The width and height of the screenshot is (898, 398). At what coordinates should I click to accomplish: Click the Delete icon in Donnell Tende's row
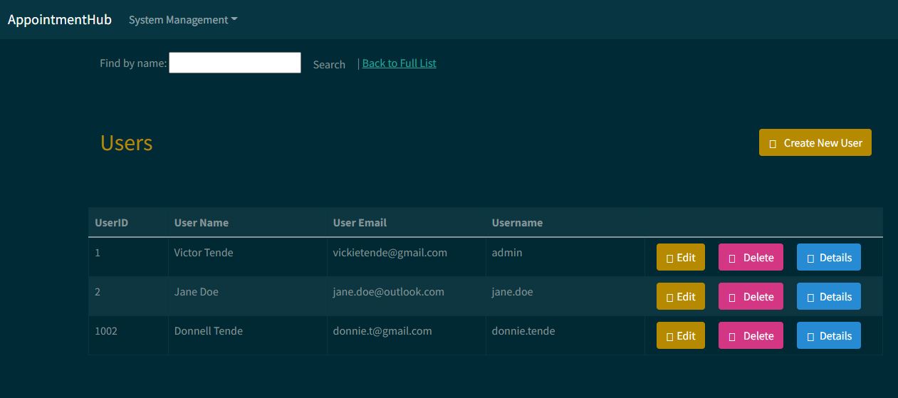[732, 337]
